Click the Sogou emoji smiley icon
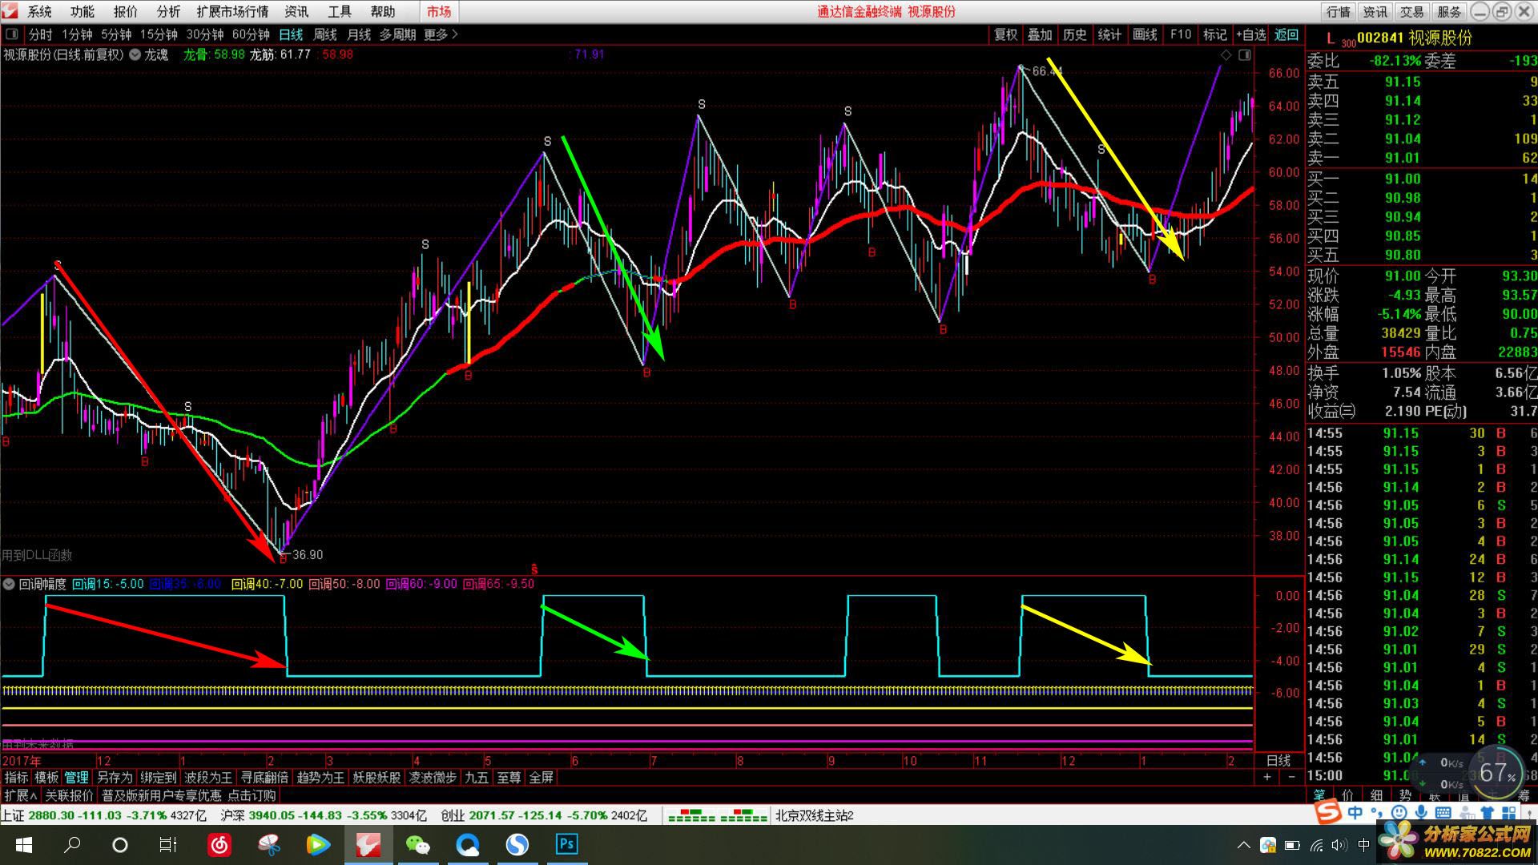 pos(1399,813)
